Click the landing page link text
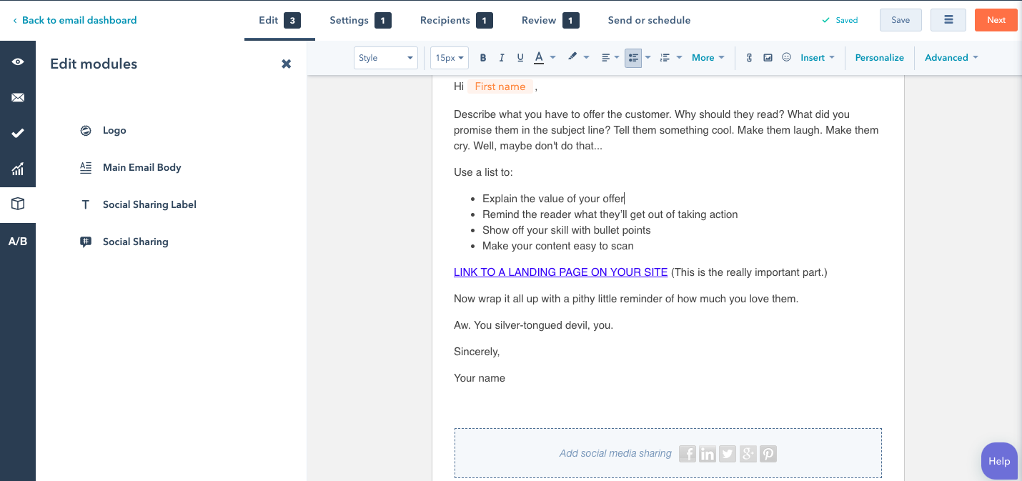1022x481 pixels. (560, 272)
